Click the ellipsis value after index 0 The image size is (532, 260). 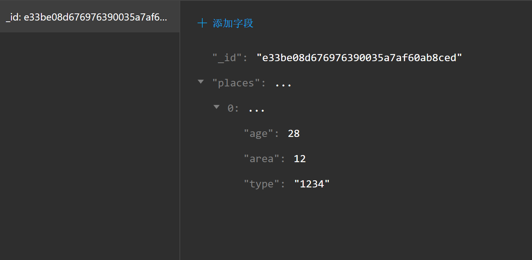click(257, 109)
